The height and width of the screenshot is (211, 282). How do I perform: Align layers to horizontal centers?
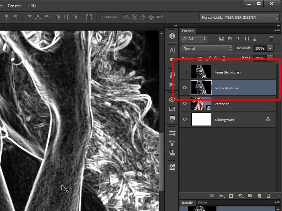(x=6, y=17)
